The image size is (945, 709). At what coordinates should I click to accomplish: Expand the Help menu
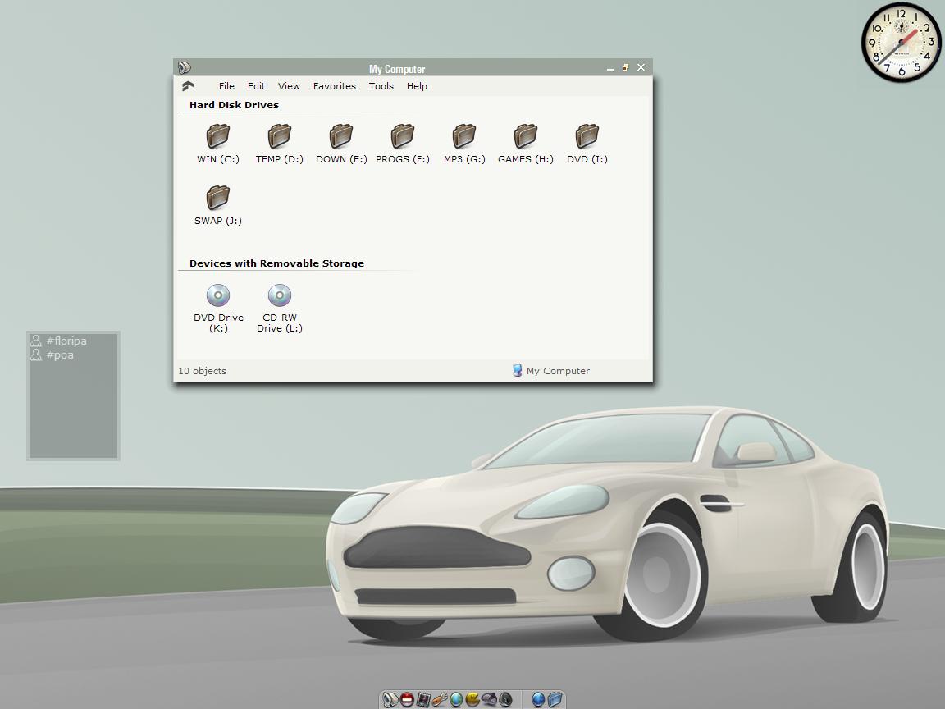[x=417, y=86]
